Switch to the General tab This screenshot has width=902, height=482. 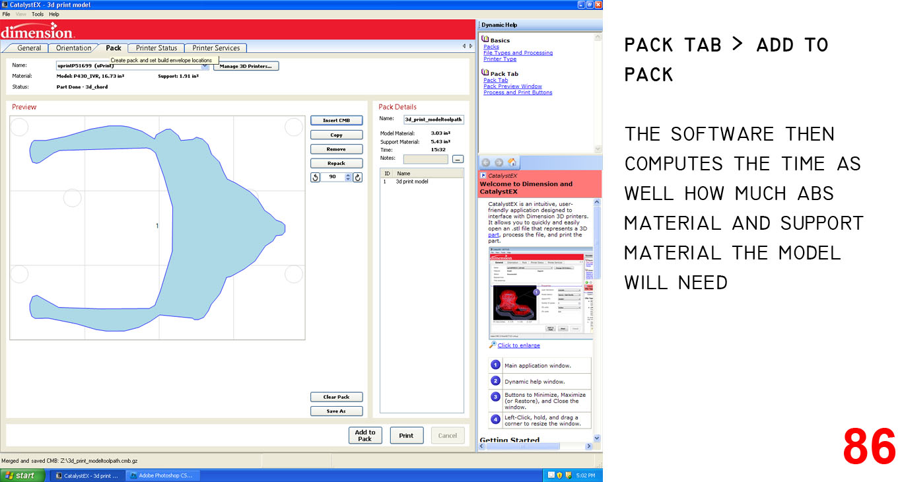[29, 48]
